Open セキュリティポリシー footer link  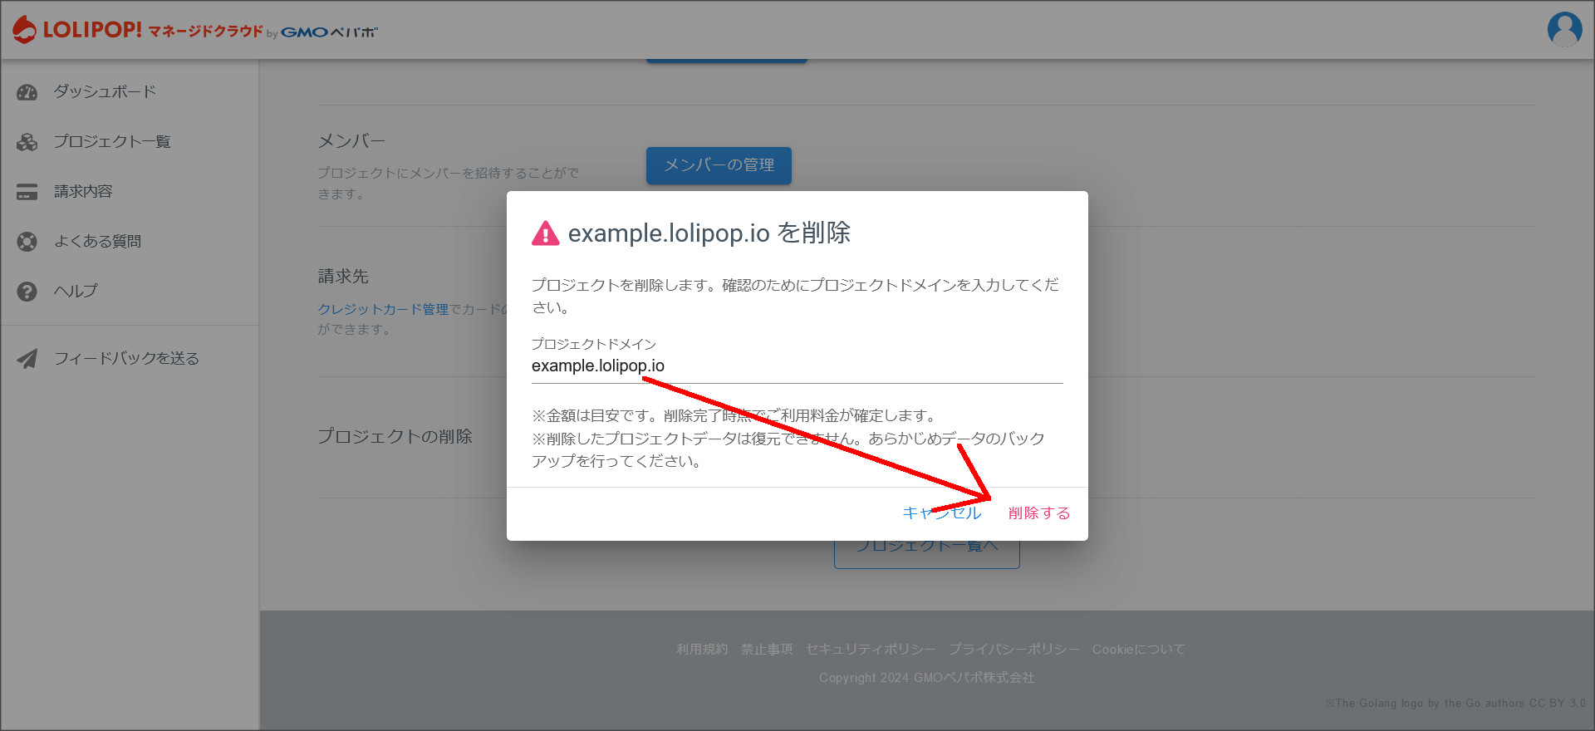click(871, 649)
